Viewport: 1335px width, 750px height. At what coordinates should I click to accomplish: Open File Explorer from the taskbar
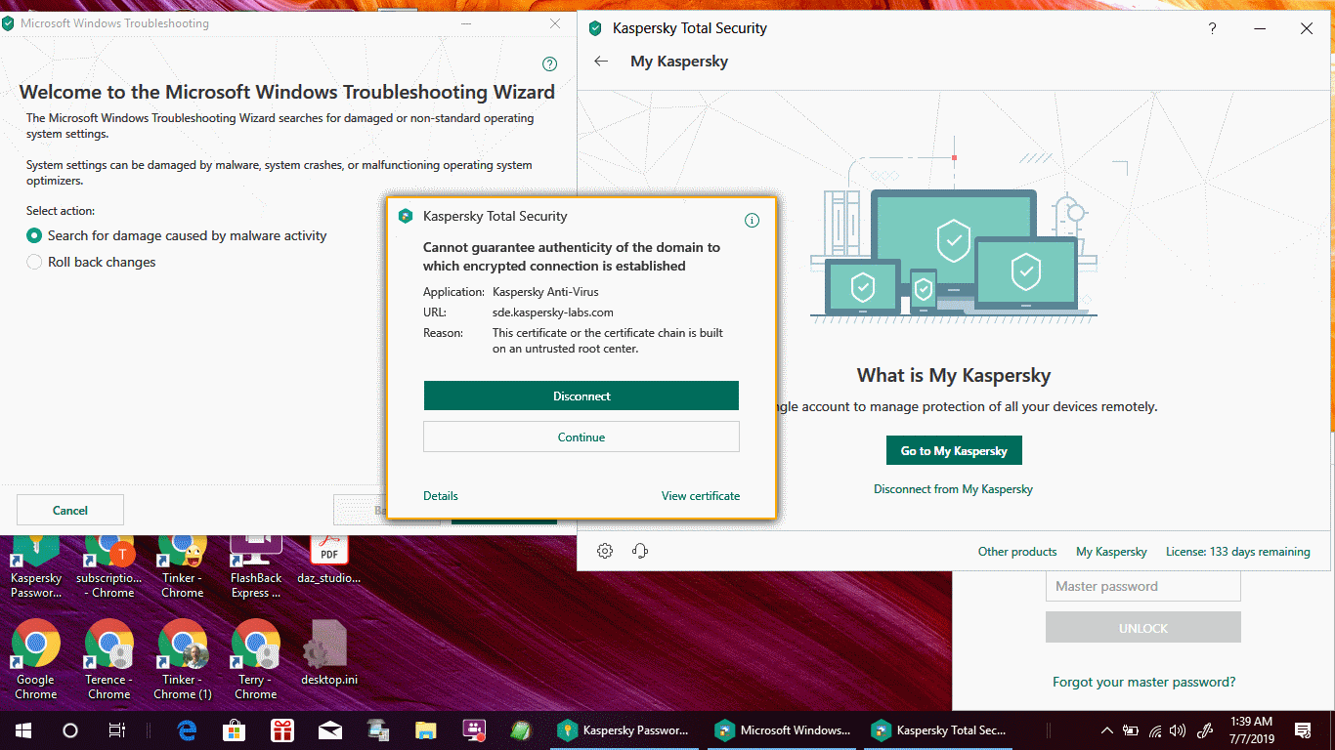pos(425,730)
